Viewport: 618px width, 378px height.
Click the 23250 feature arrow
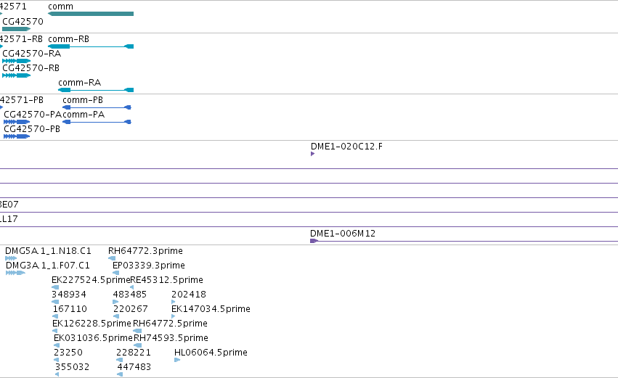pos(56,361)
